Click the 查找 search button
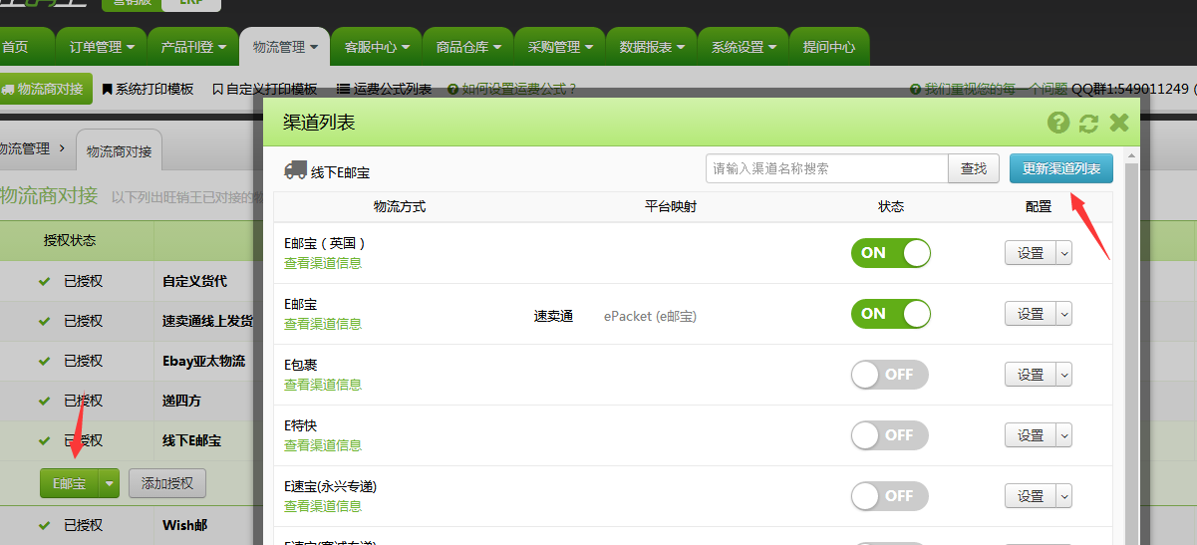The height and width of the screenshot is (545, 1197). (974, 169)
